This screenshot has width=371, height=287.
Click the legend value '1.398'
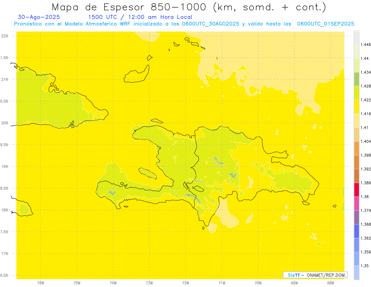tap(366, 155)
